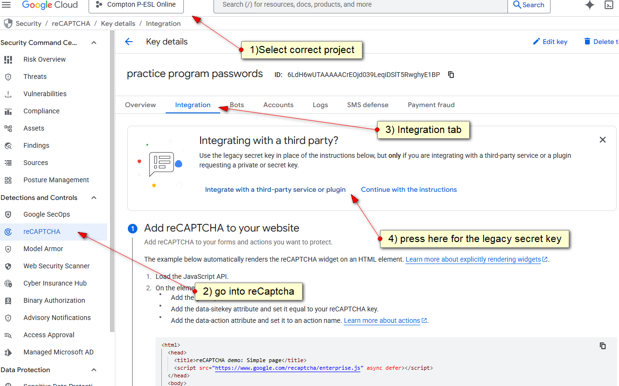Click the Binary Authorization icon
Image resolution: width=619 pixels, height=386 pixels.
click(8, 300)
